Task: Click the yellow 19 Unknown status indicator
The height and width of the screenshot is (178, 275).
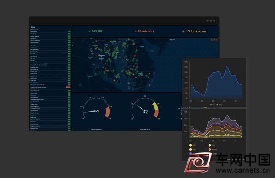Action: 194,31
